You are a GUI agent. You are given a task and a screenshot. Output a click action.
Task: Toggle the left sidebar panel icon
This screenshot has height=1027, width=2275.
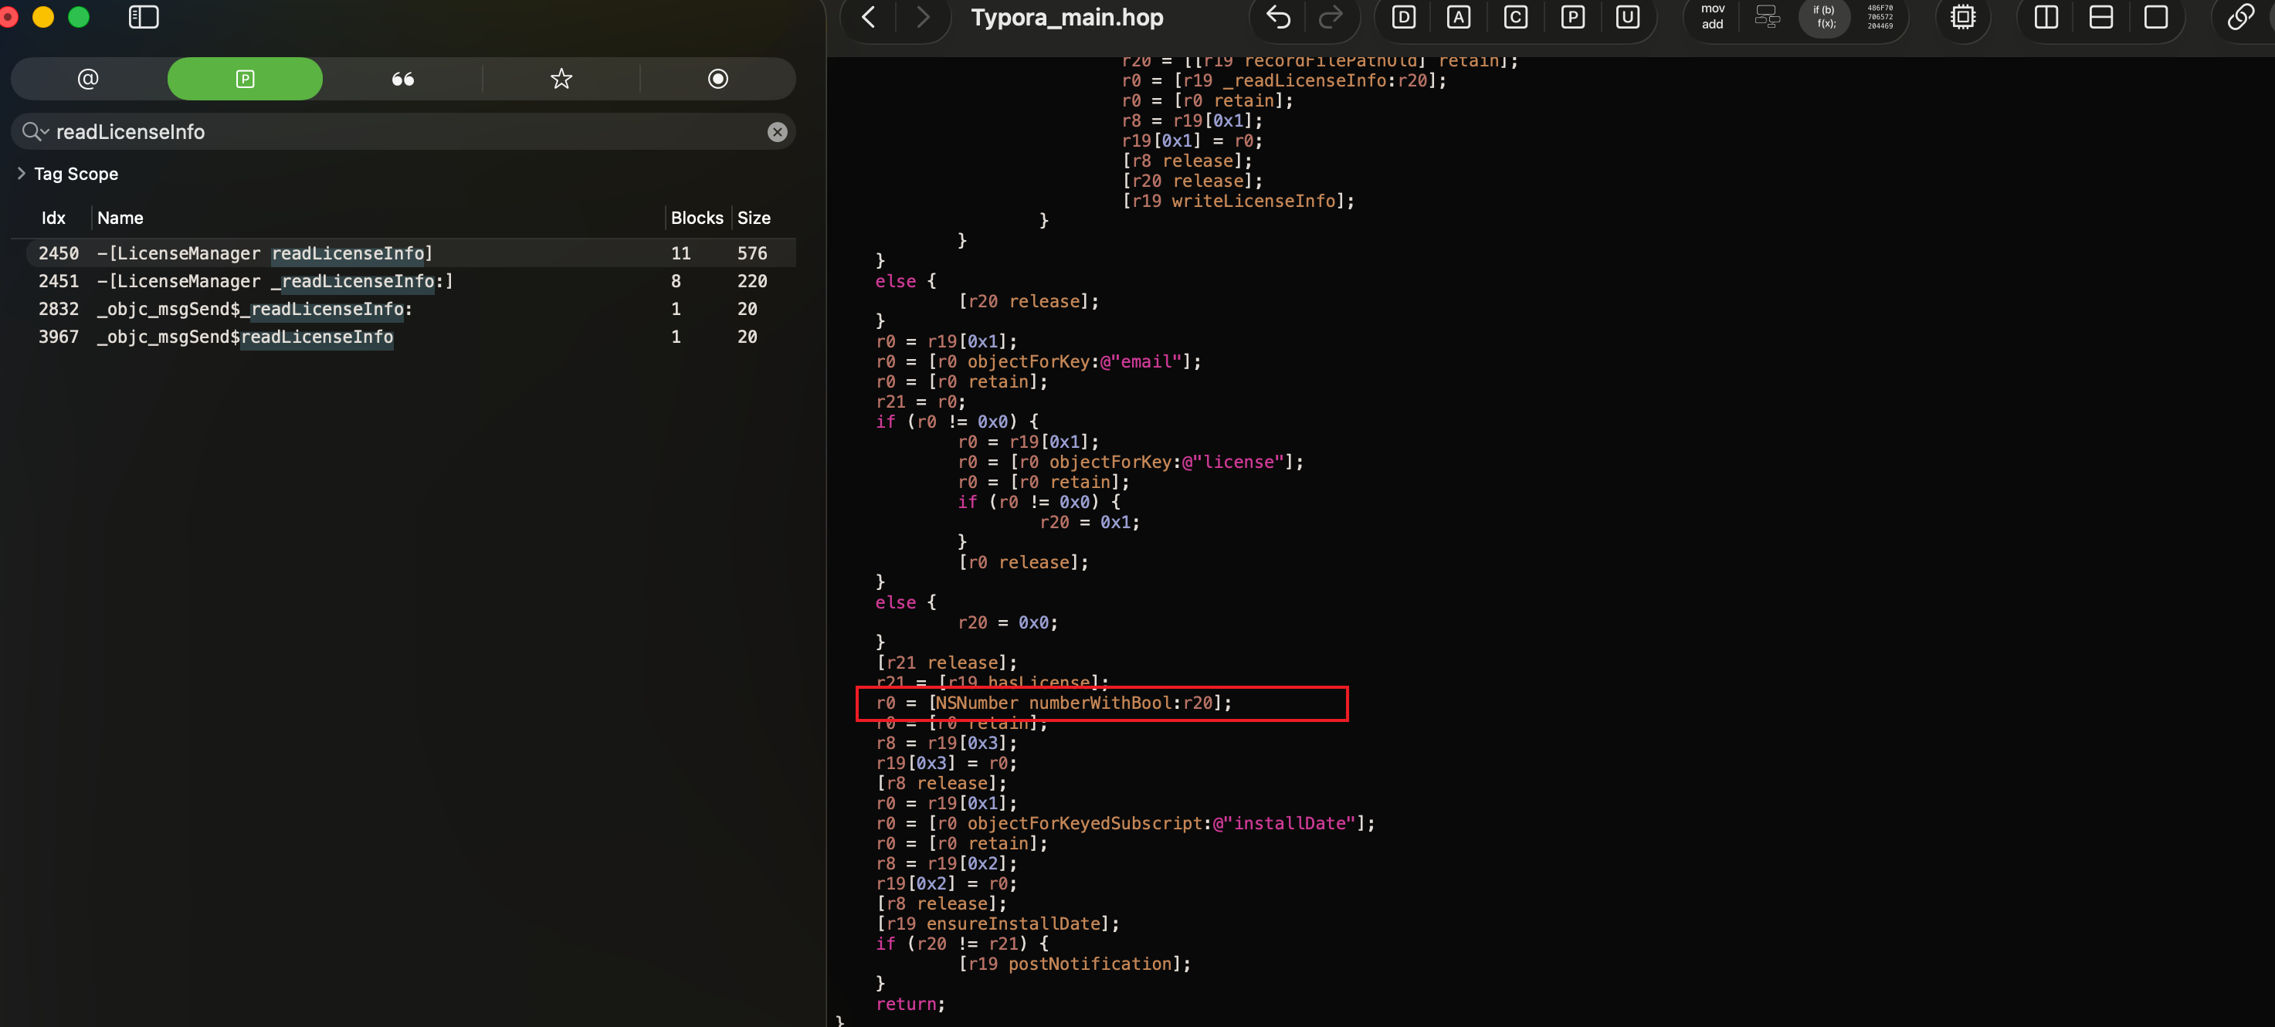(143, 17)
